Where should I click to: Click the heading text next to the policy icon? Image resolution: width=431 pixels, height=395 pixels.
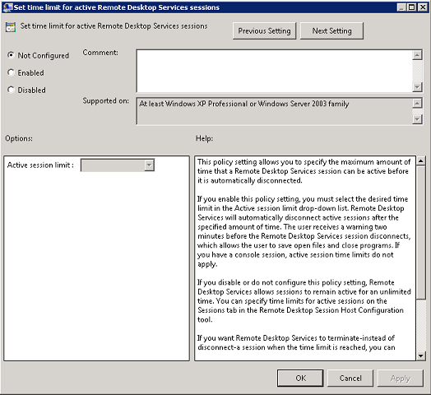coord(114,26)
